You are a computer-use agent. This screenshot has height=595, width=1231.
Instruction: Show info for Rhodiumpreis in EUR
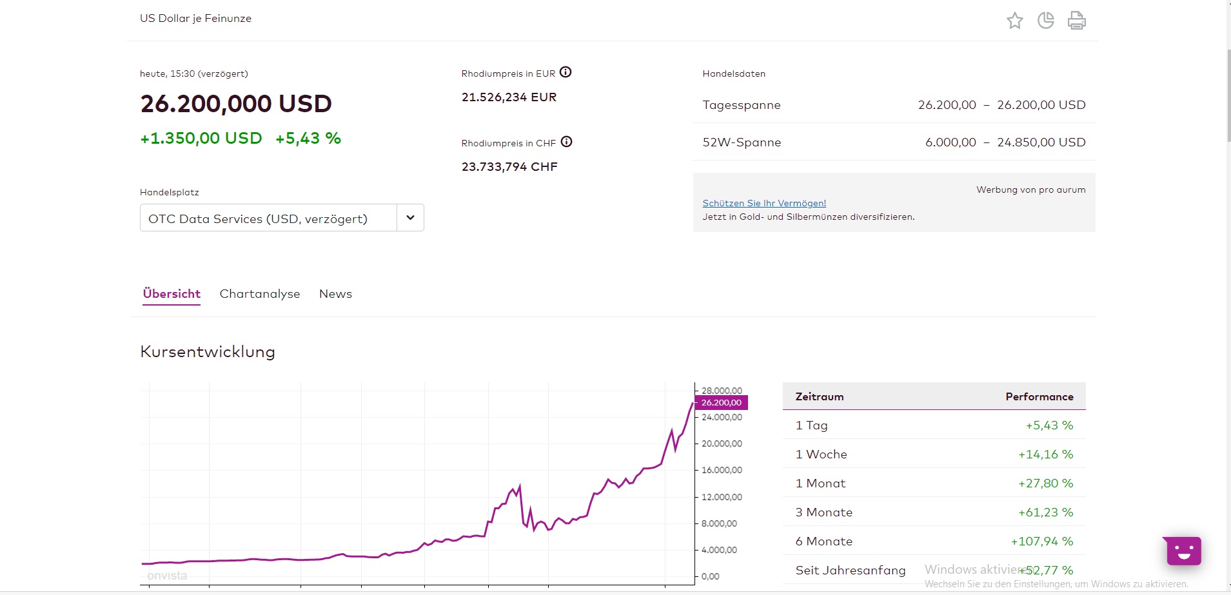point(566,72)
